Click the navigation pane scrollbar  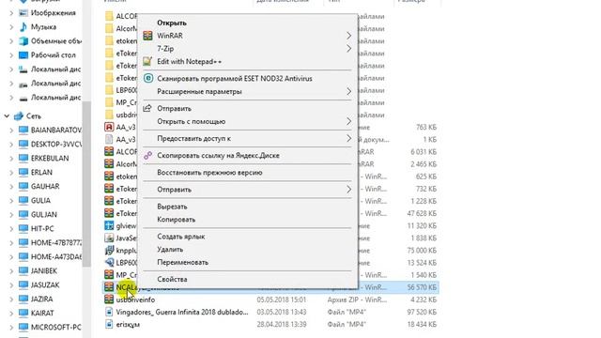tap(86, 184)
